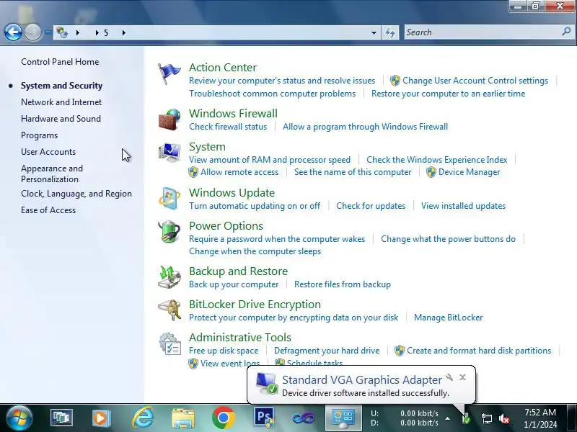Click Check for updates
The height and width of the screenshot is (432, 577).
[x=371, y=206]
